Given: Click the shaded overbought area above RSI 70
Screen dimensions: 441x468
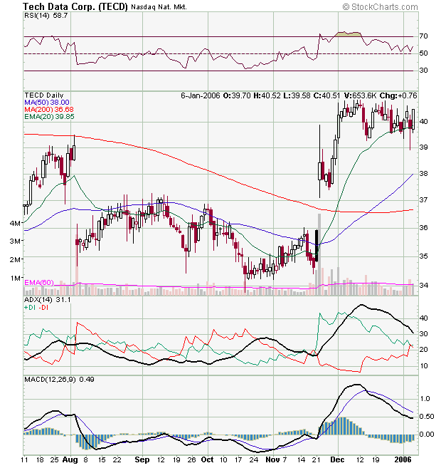Looking at the screenshot, I should click(x=348, y=34).
